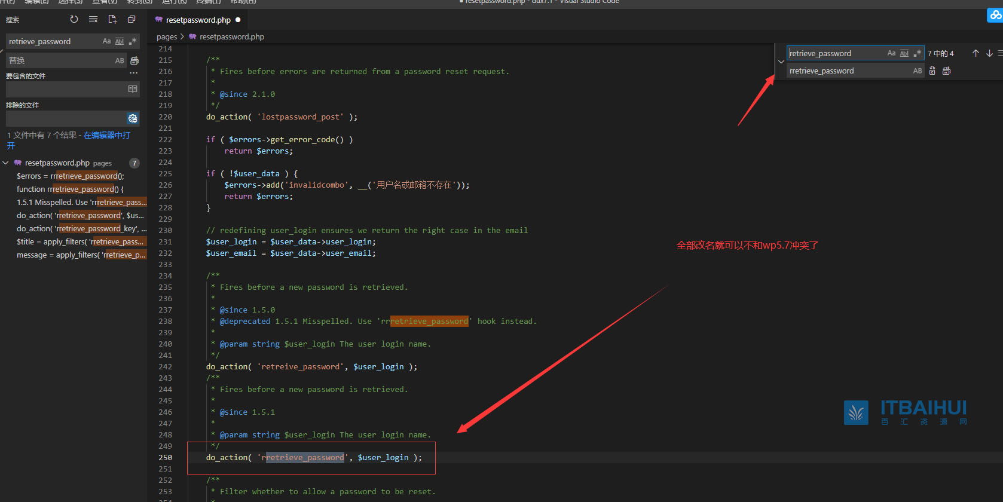Toggle match case in find widget

[891, 53]
